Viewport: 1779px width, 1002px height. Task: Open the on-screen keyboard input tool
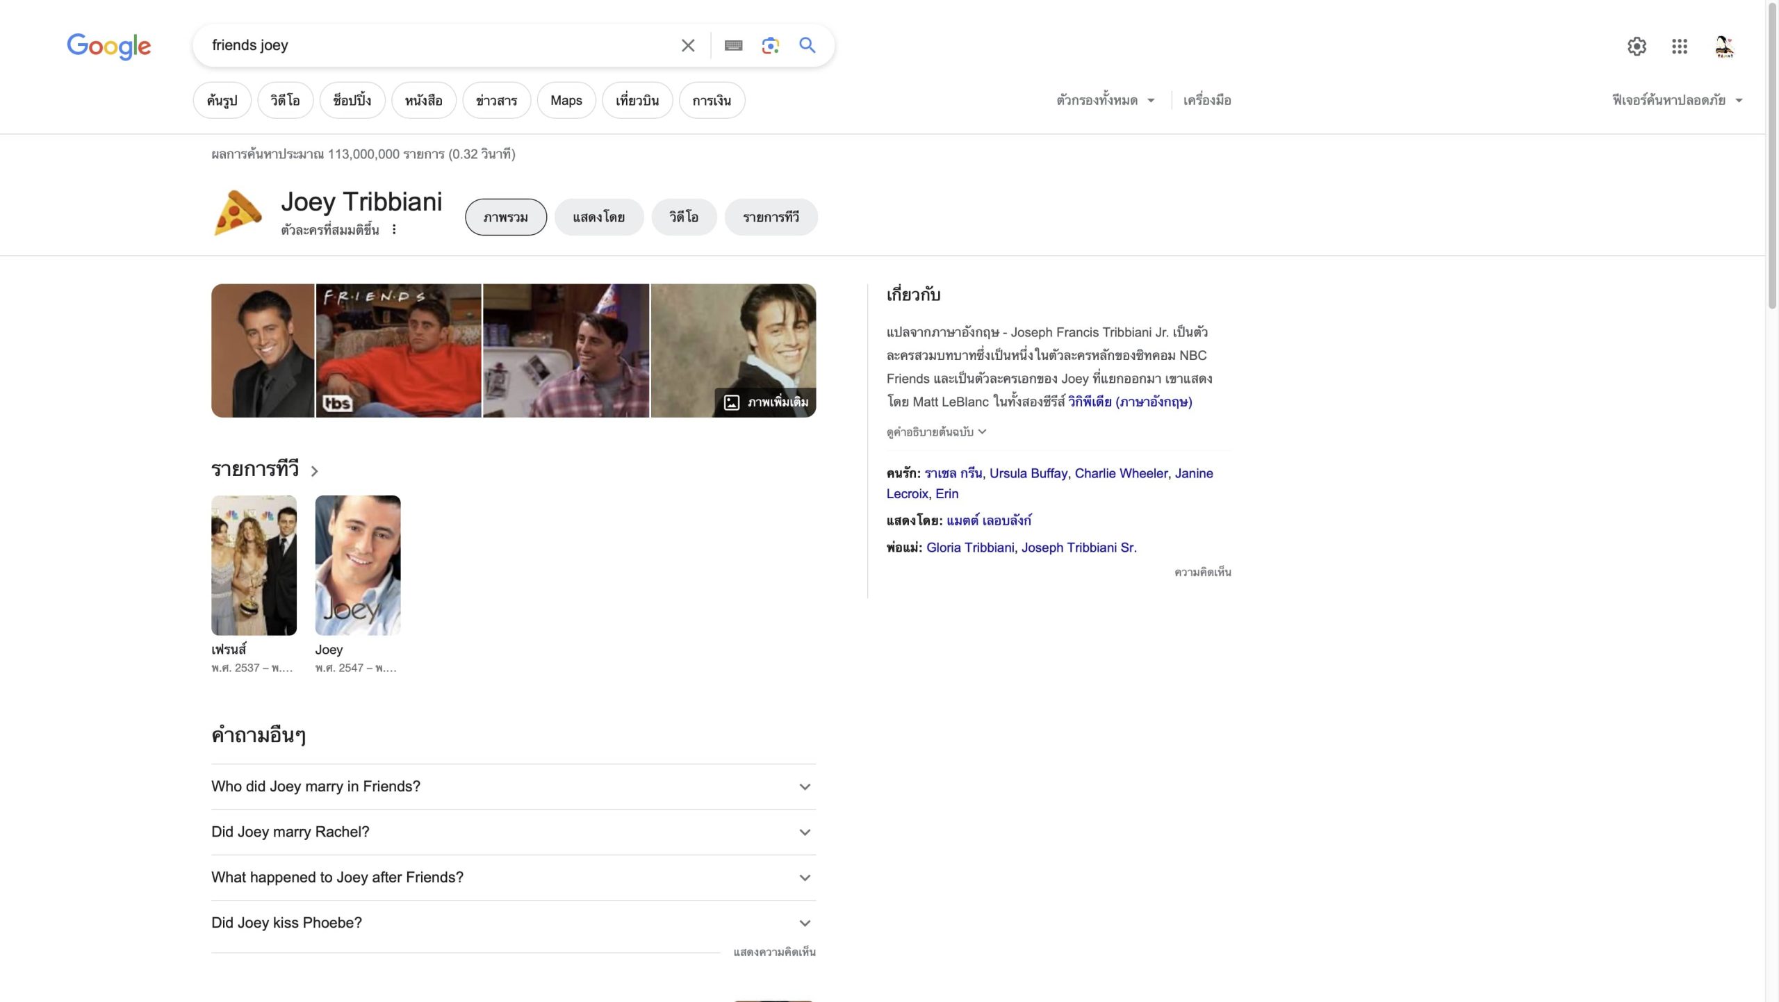733,46
